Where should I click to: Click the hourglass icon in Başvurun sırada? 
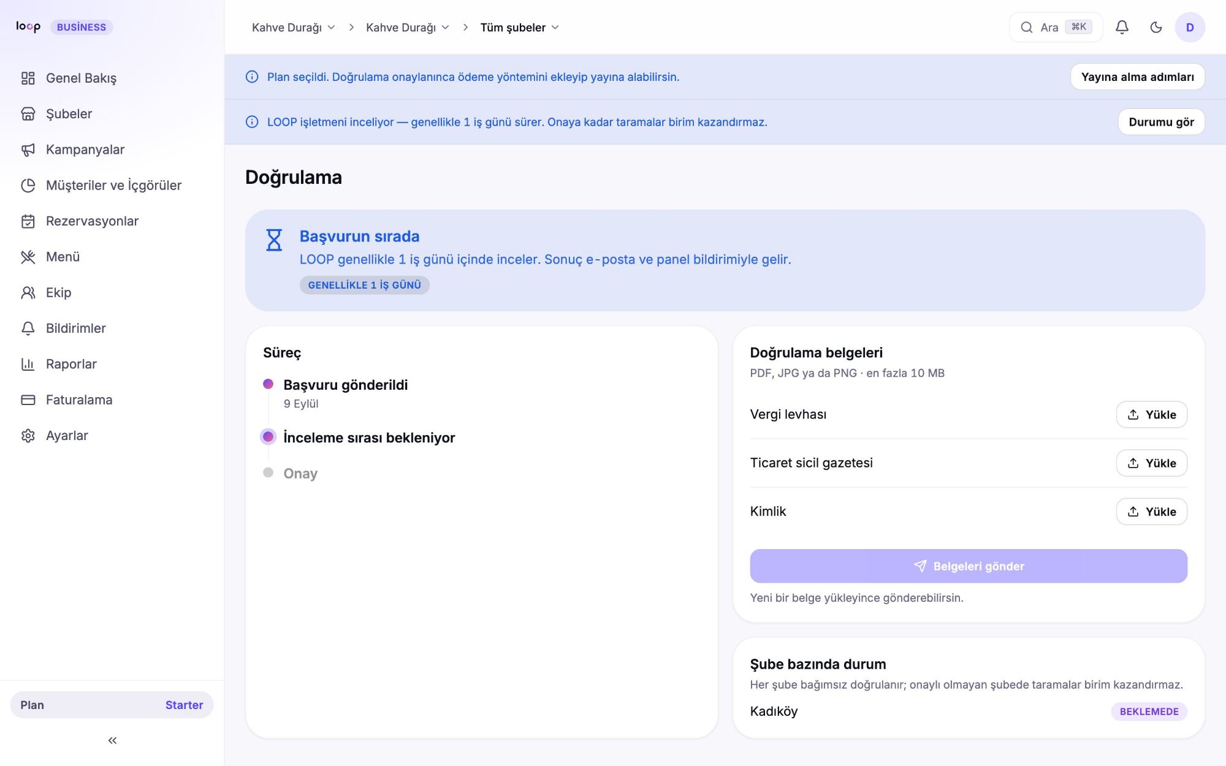coord(274,240)
